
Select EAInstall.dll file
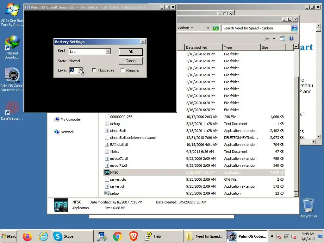tap(119, 145)
